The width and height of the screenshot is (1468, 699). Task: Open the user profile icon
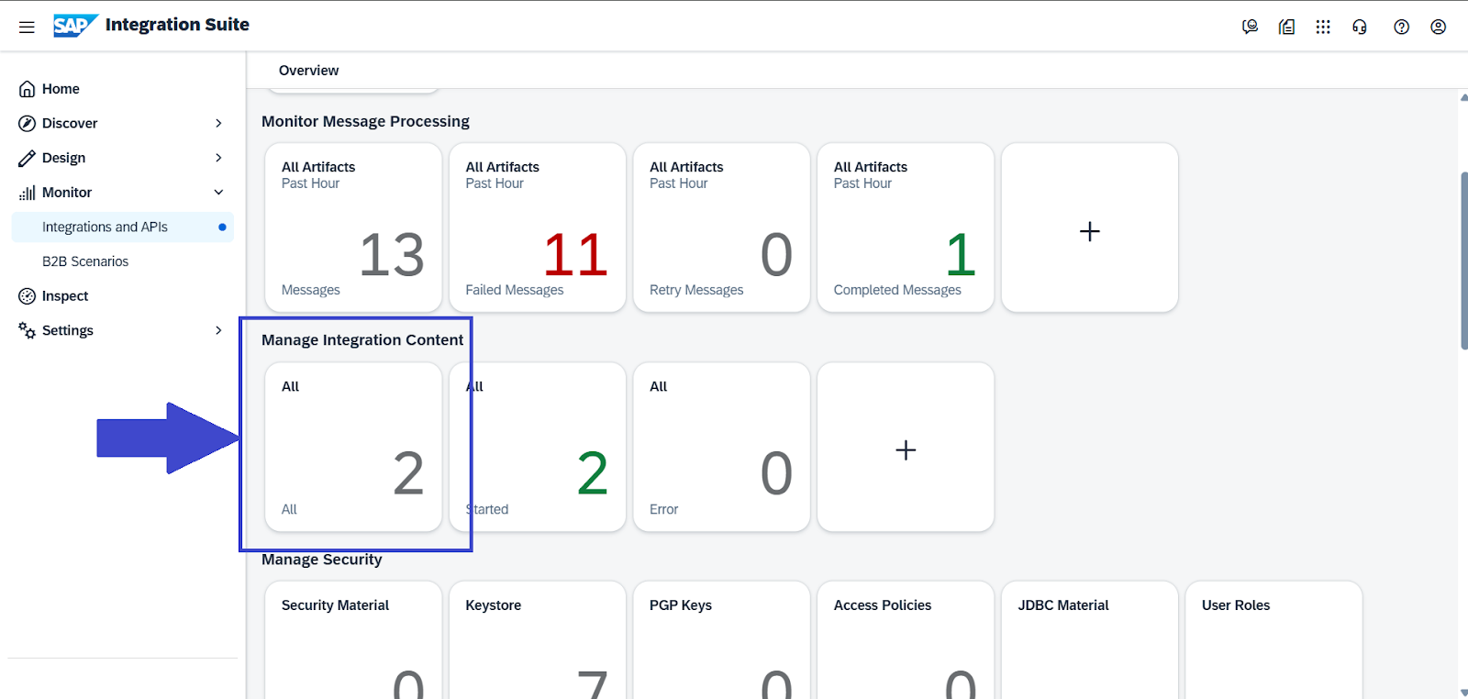point(1438,27)
